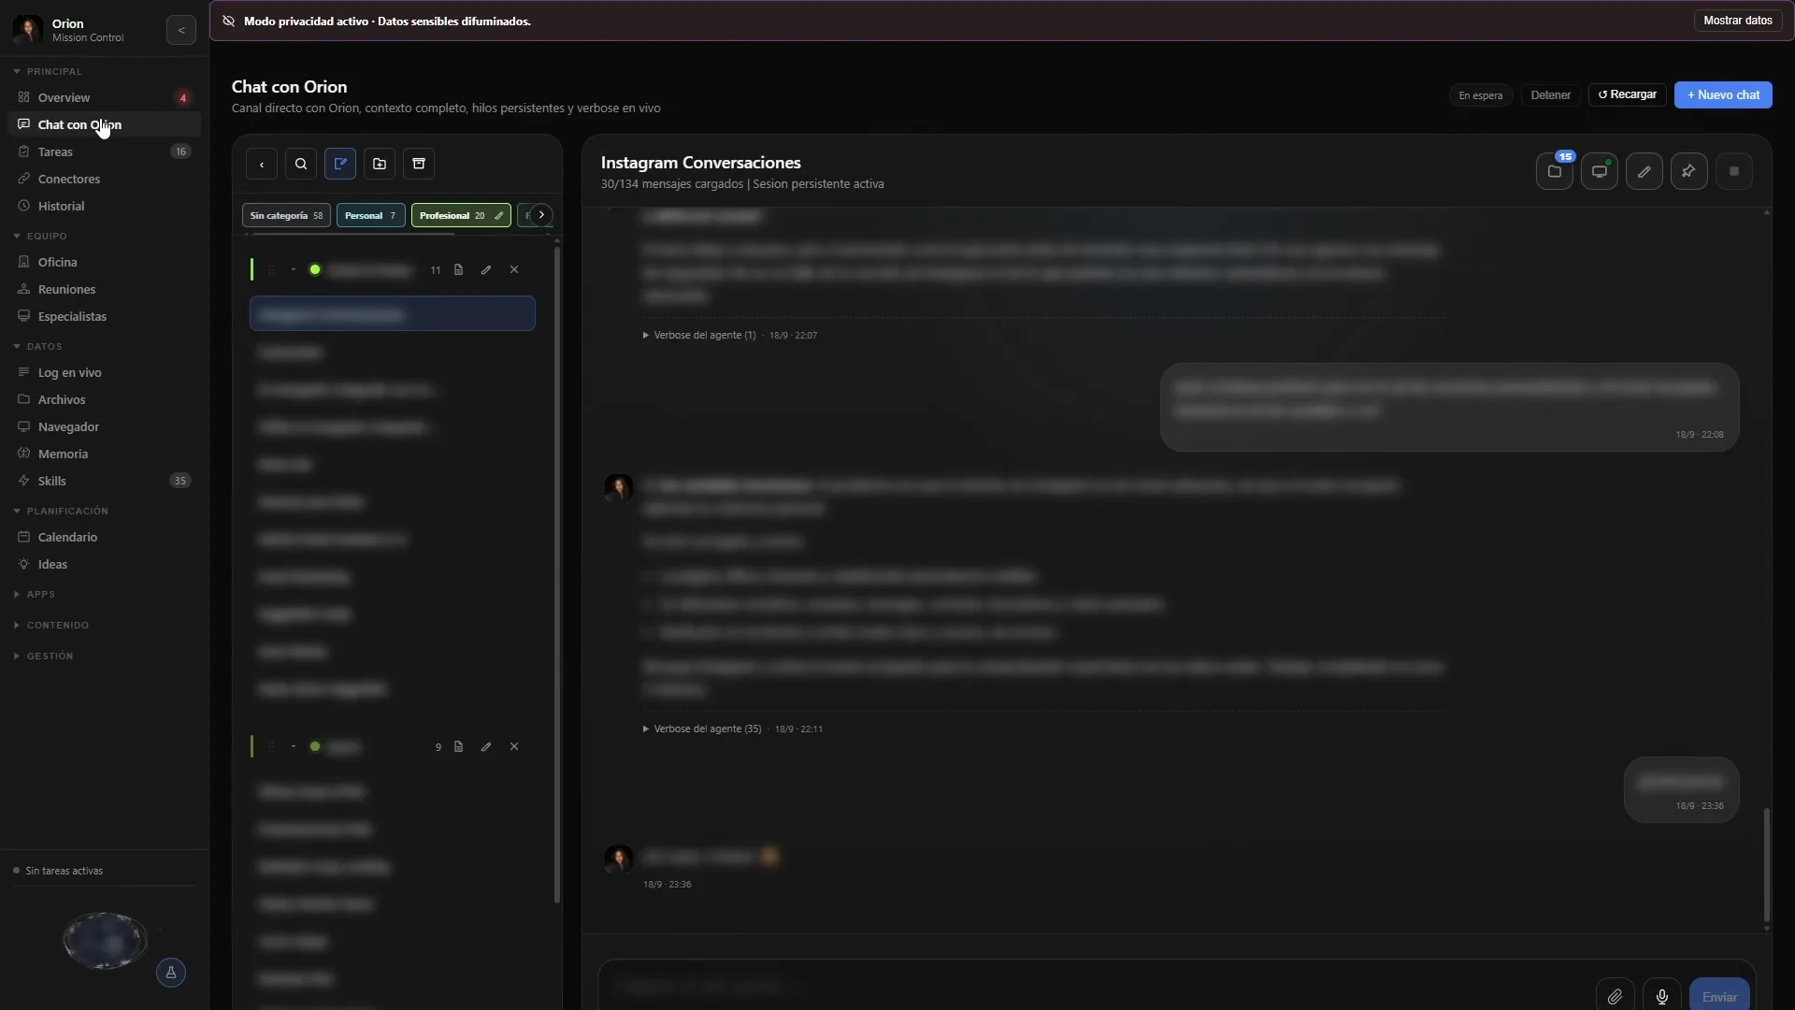The image size is (1795, 1010).
Task: Activate the microphone voice input icon
Action: (1662, 997)
